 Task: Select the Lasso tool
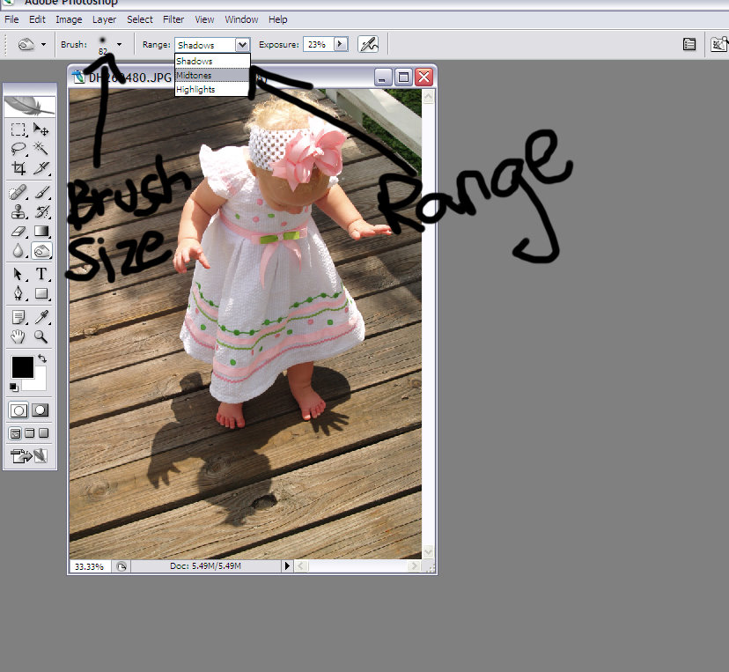pyautogui.click(x=18, y=149)
